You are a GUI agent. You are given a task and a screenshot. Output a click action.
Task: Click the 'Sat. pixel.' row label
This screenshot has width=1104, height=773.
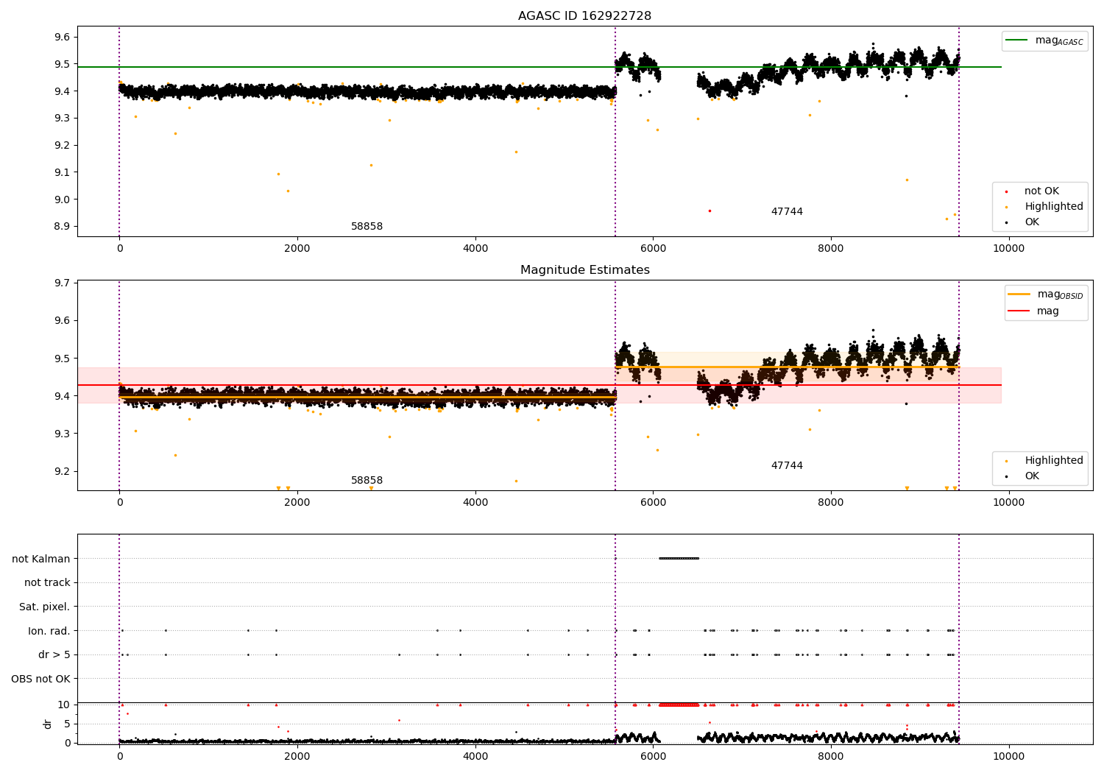click(x=44, y=607)
